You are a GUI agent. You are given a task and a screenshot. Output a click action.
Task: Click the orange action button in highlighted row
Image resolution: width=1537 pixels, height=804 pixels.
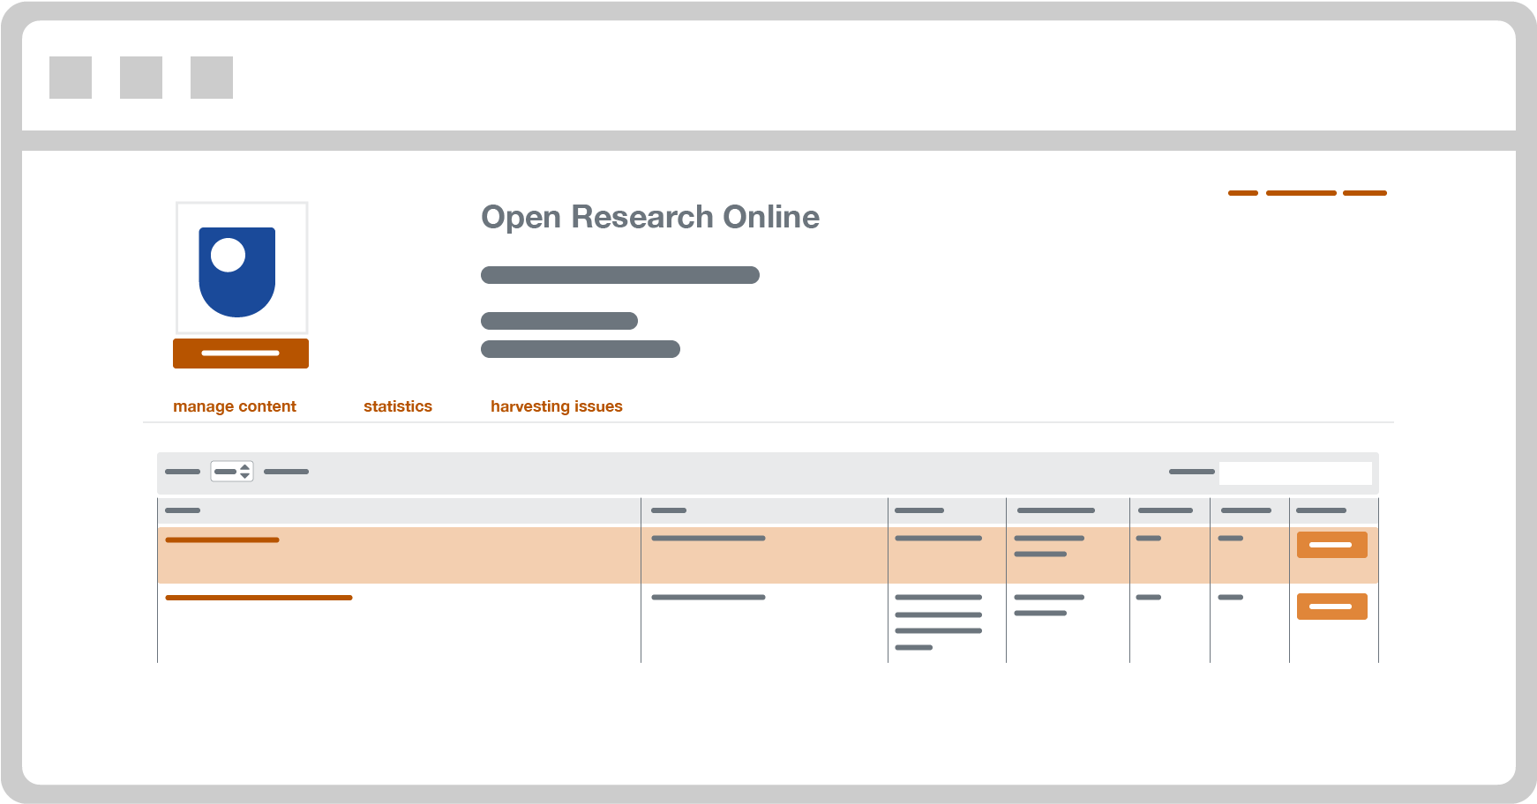pyautogui.click(x=1332, y=545)
